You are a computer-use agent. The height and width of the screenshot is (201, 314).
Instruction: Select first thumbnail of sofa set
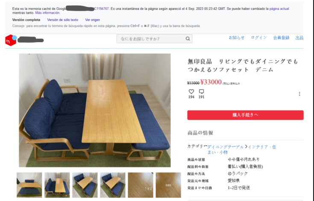tap(29, 185)
